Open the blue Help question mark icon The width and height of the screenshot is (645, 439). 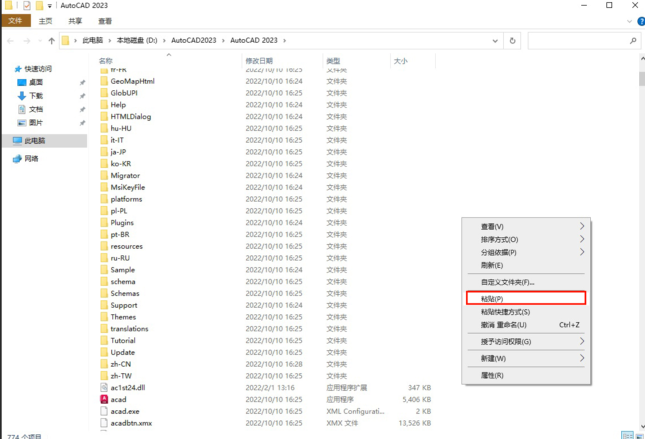[641, 21]
